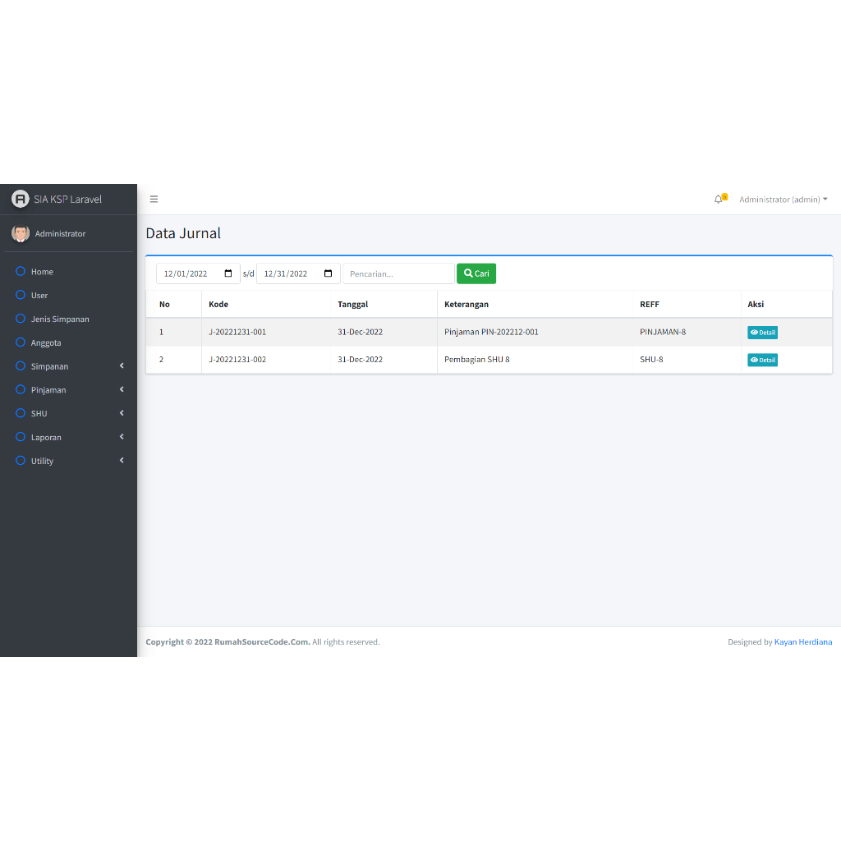Viewport: 841px width, 841px height.
Task: Open the User menu item
Action: click(x=39, y=295)
